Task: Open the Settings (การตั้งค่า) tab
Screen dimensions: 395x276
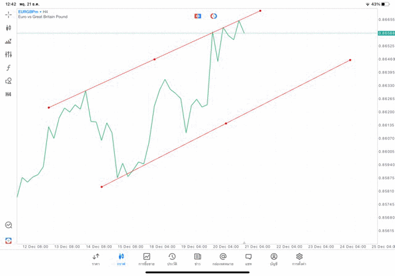Action: click(299, 259)
